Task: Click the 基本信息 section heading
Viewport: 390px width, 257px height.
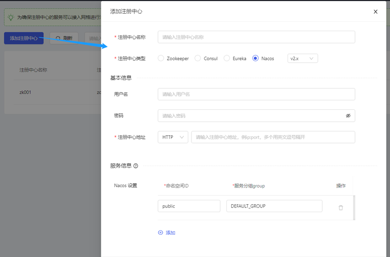Action: 121,78
